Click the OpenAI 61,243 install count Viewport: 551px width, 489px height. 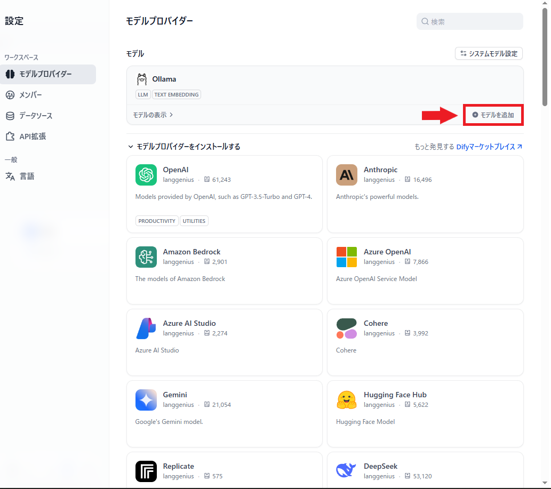click(221, 180)
